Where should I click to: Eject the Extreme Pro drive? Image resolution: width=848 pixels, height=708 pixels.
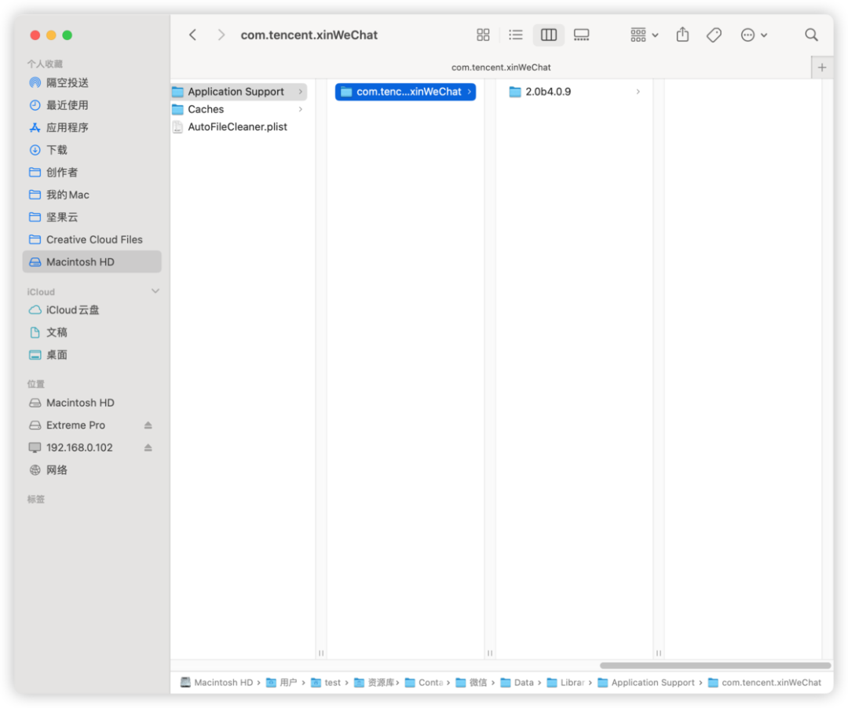(x=148, y=425)
